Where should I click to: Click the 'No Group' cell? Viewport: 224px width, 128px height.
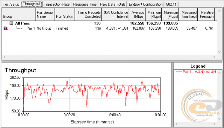click(44, 28)
